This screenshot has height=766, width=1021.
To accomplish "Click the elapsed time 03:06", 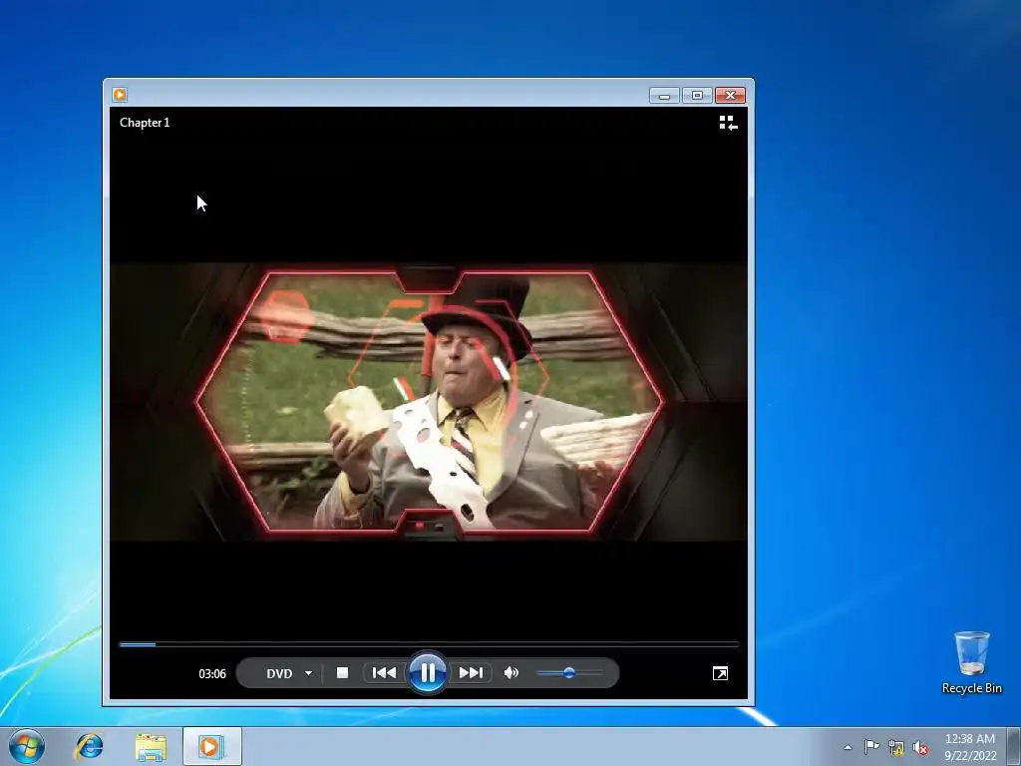I will 212,673.
